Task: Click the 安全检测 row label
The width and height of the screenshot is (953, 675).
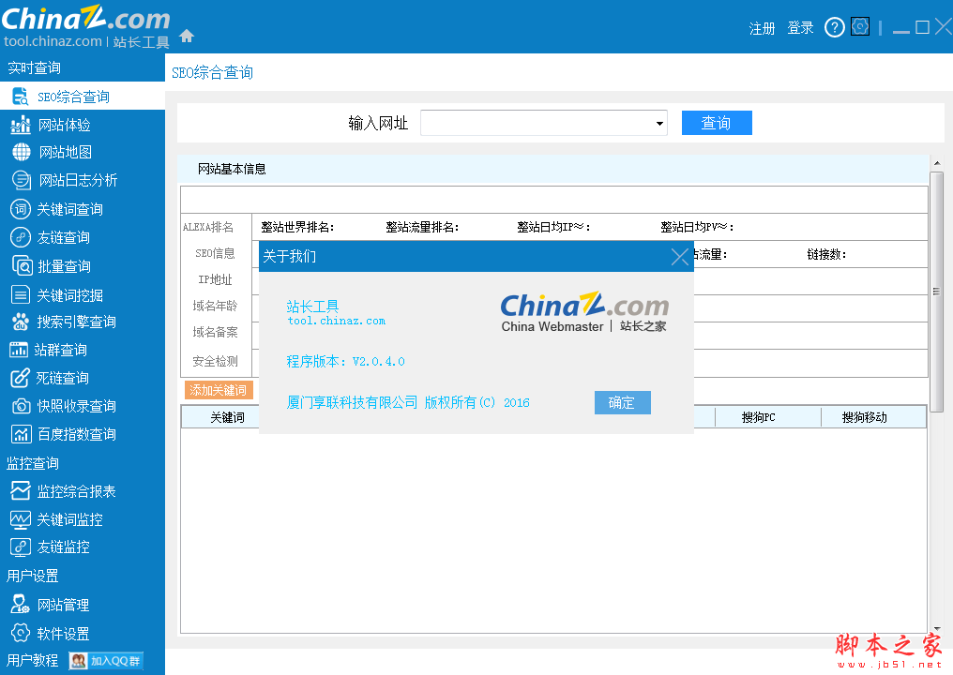Action: (x=215, y=362)
